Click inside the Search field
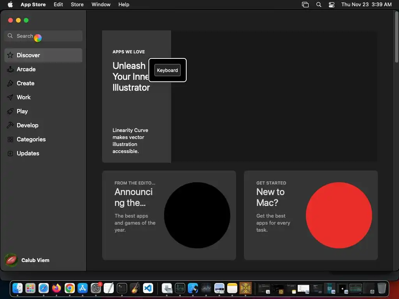This screenshot has height=299, width=399. 43,36
